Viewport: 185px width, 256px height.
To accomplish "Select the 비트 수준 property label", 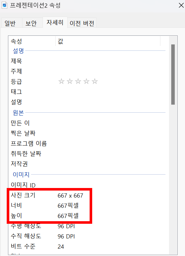I will pyautogui.click(x=23, y=246).
